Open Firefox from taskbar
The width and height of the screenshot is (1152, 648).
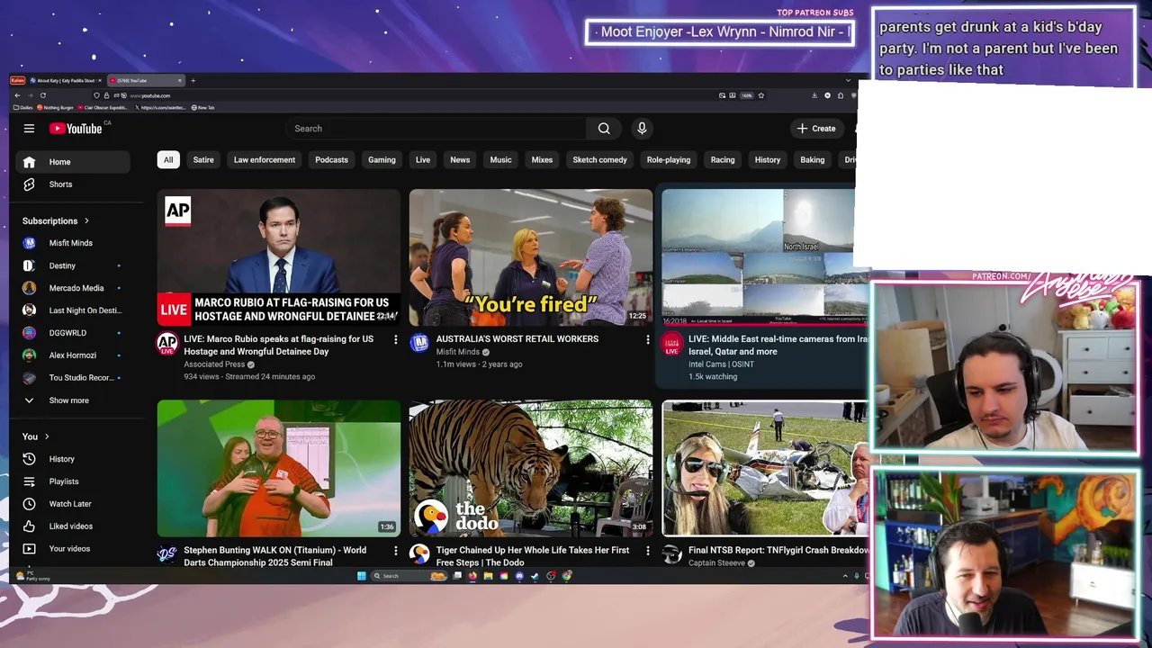[472, 576]
